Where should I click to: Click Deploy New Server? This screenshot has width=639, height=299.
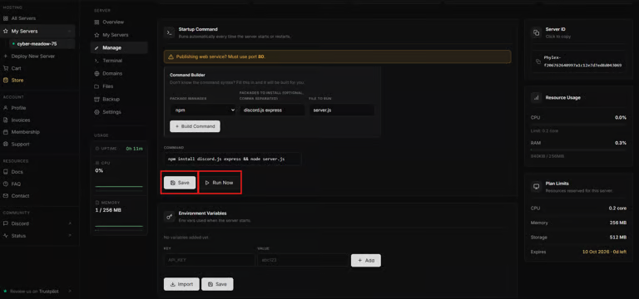tap(32, 56)
